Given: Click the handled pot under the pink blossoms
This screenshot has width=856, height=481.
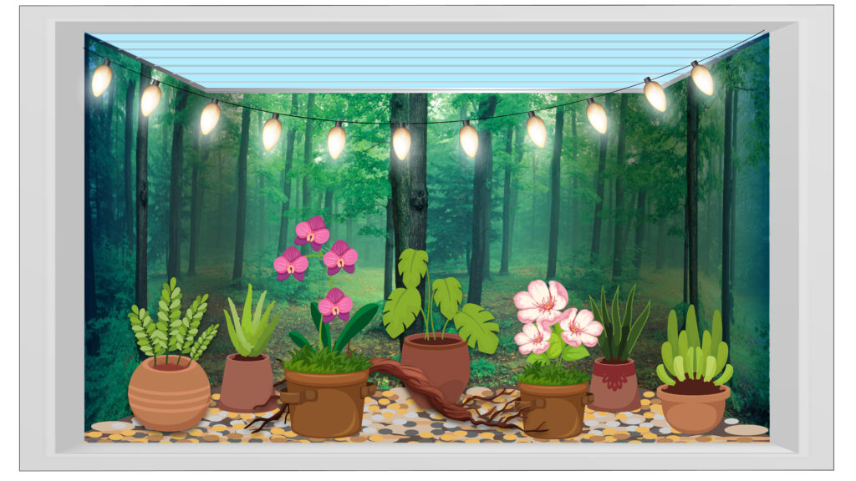Looking at the screenshot, I should point(553,409).
